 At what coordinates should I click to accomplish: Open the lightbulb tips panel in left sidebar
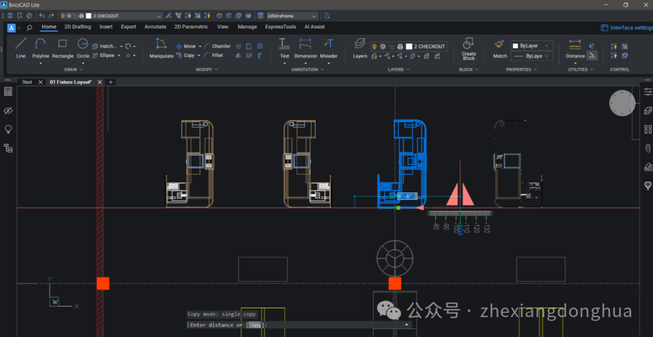click(x=8, y=129)
